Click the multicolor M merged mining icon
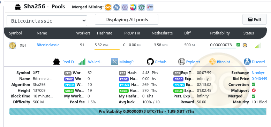Screen dimensions: 271x127 click(133, 7)
